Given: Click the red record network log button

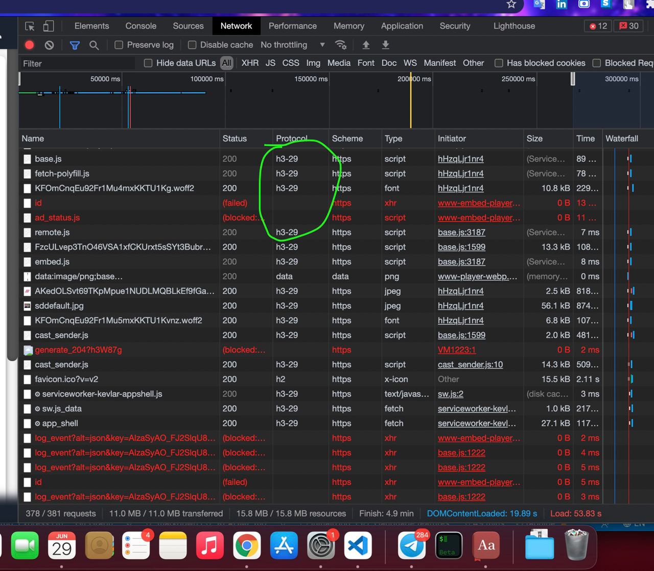Looking at the screenshot, I should click(30, 45).
